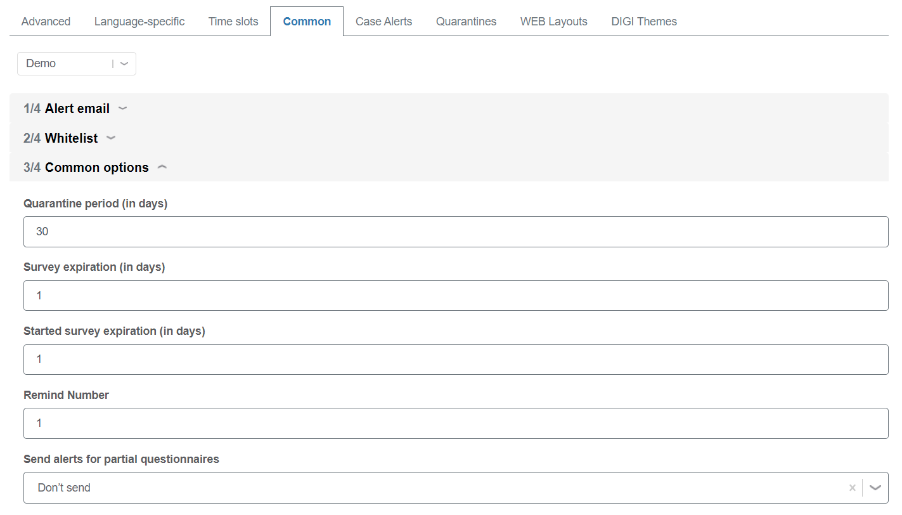Collapse the 3/4 Common options section
The height and width of the screenshot is (515, 902).
click(x=449, y=167)
